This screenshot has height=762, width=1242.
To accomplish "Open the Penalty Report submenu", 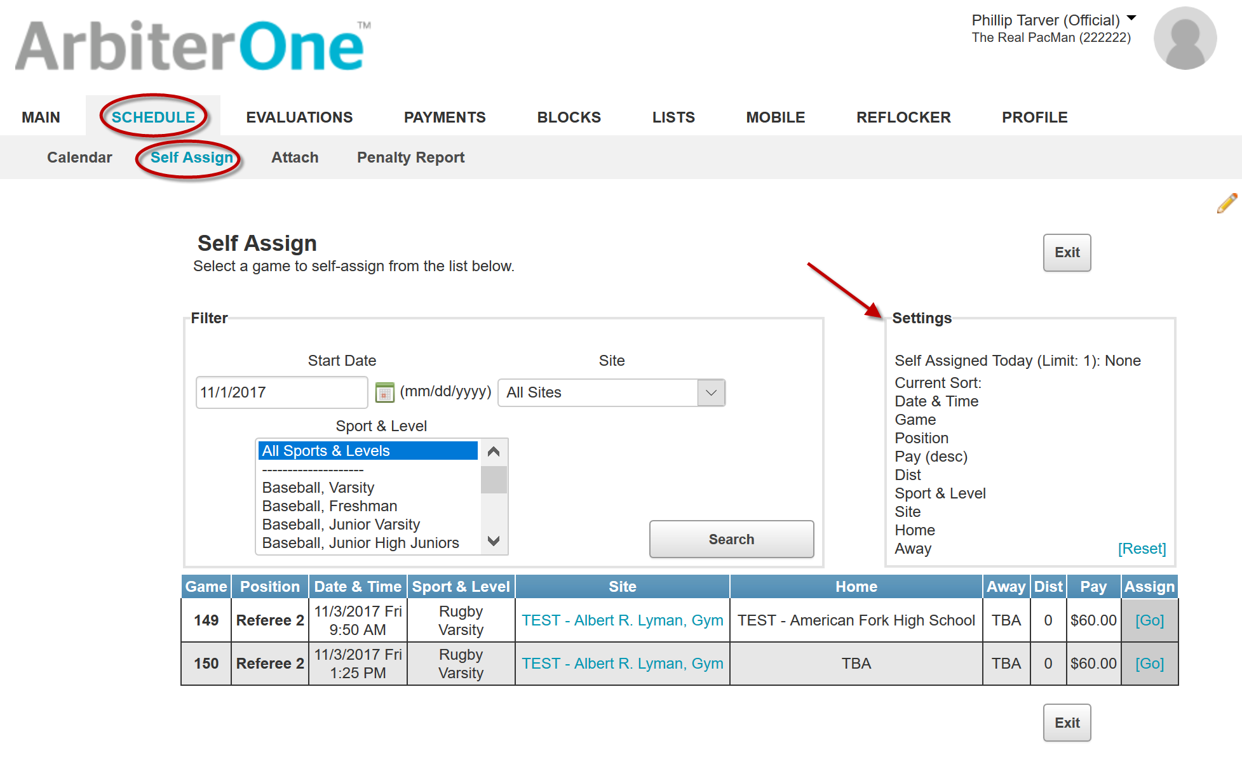I will 410,157.
